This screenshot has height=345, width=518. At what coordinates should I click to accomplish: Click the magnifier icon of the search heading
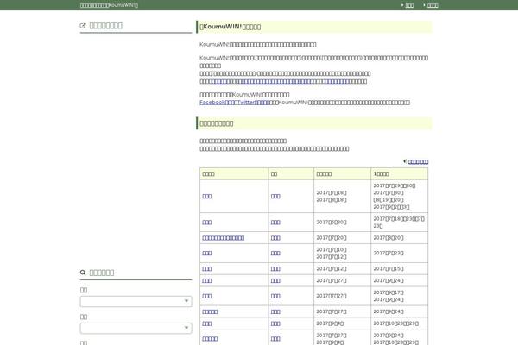[x=83, y=273]
